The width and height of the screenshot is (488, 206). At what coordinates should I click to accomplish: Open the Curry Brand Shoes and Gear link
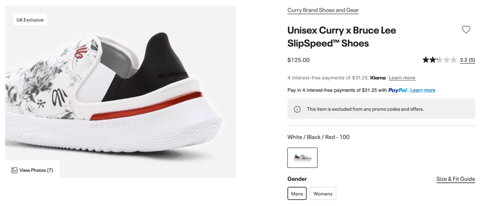[x=323, y=10]
